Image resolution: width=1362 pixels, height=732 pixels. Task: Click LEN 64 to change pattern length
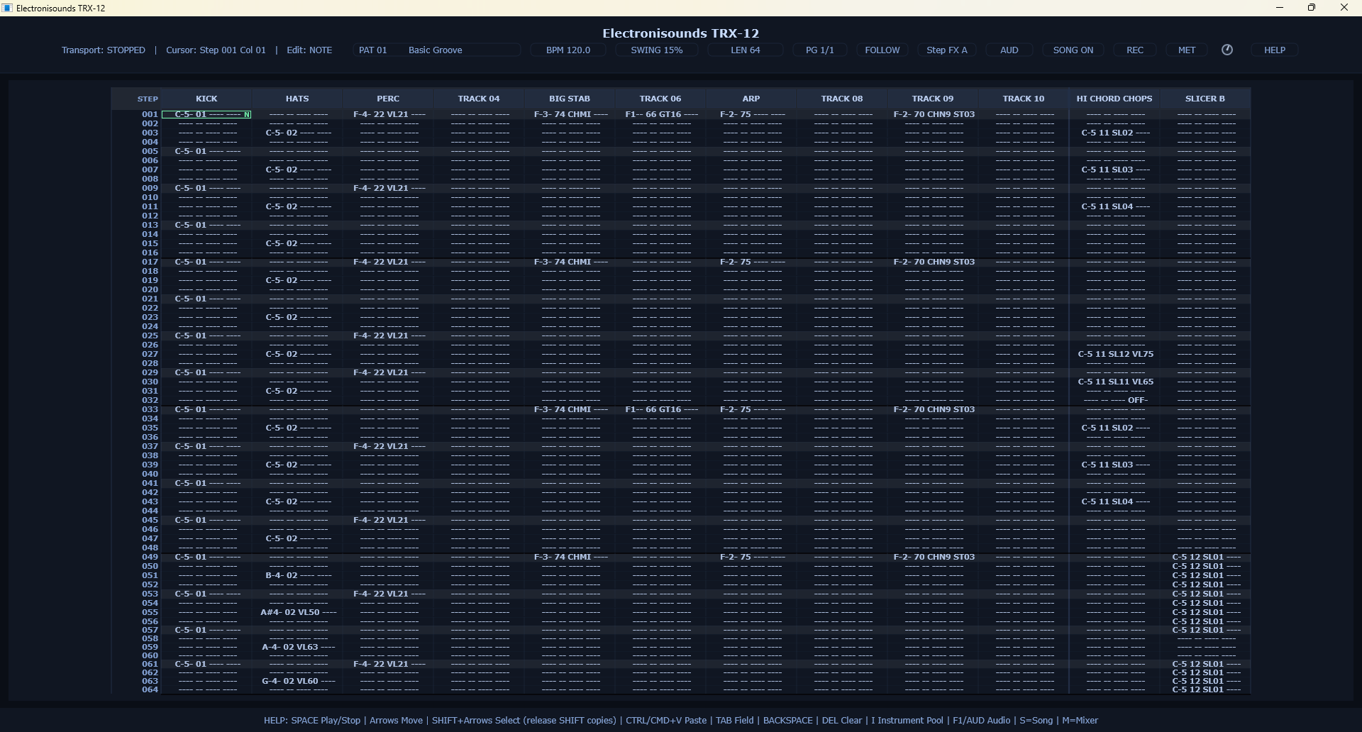click(744, 50)
